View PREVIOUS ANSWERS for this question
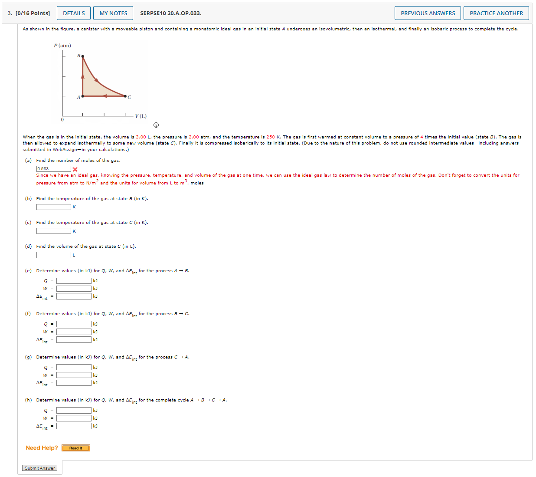 click(x=427, y=13)
